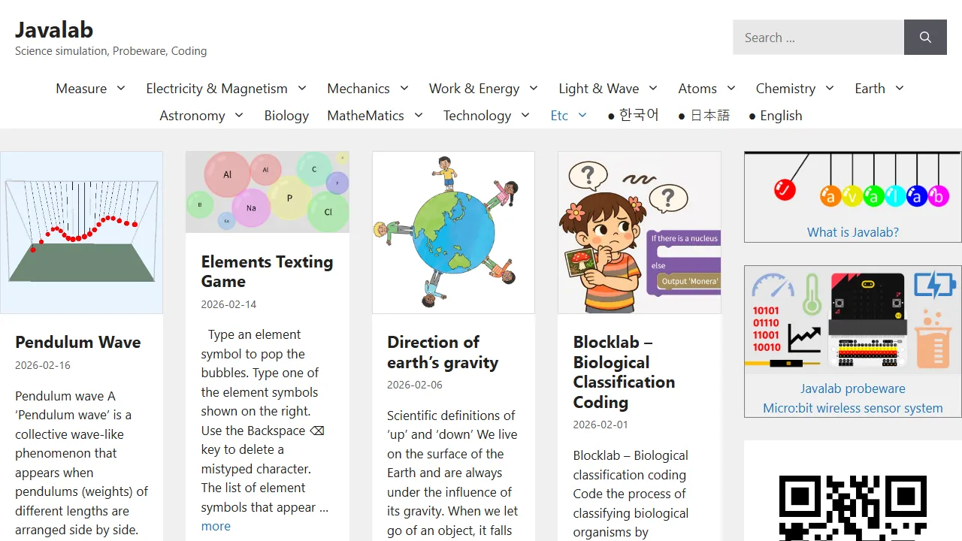The width and height of the screenshot is (962, 541).
Task: Select the Astronomy menu item
Action: (192, 115)
